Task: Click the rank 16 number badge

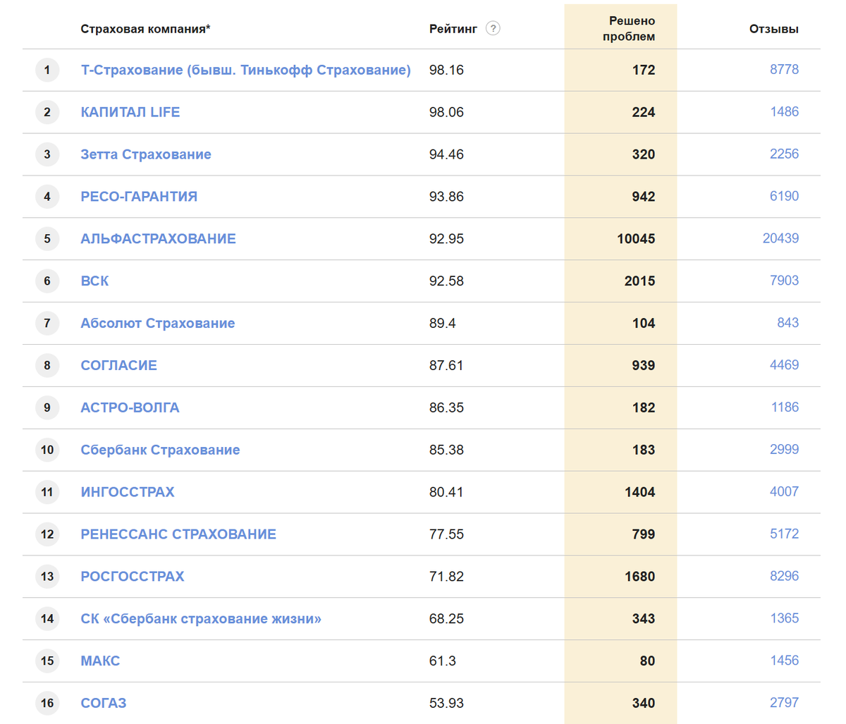Action: [47, 704]
